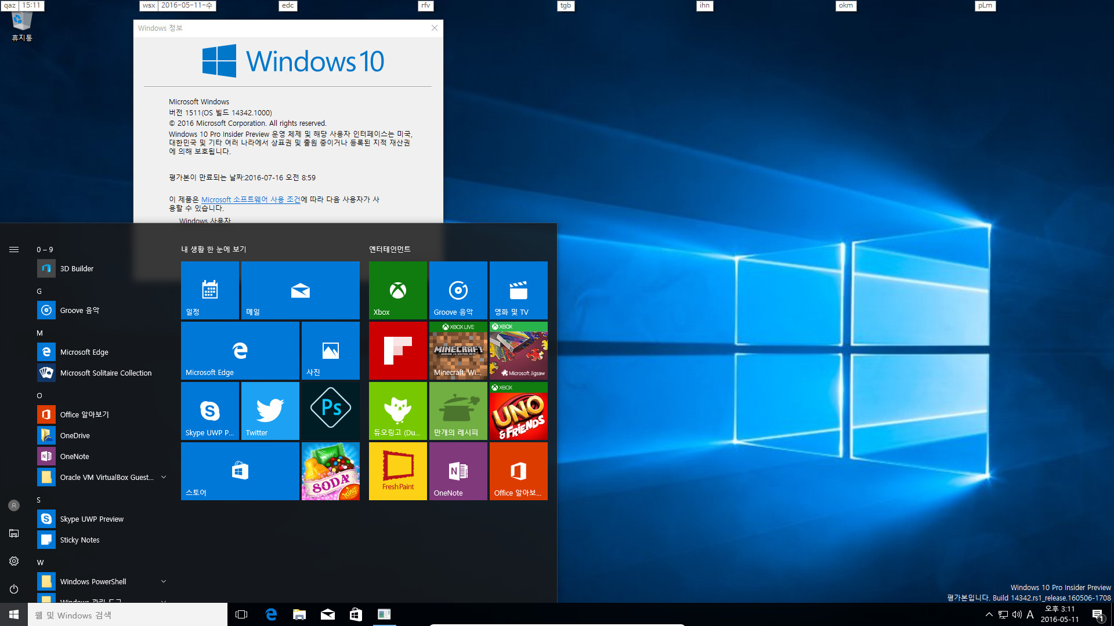Launch the Candy Crush Soda tile
Image resolution: width=1114 pixels, height=626 pixels.
[331, 471]
